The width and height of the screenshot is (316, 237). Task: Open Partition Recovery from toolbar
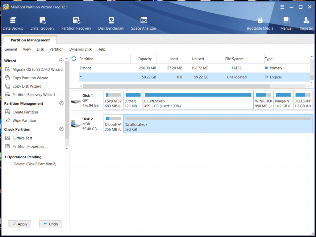pos(76,24)
